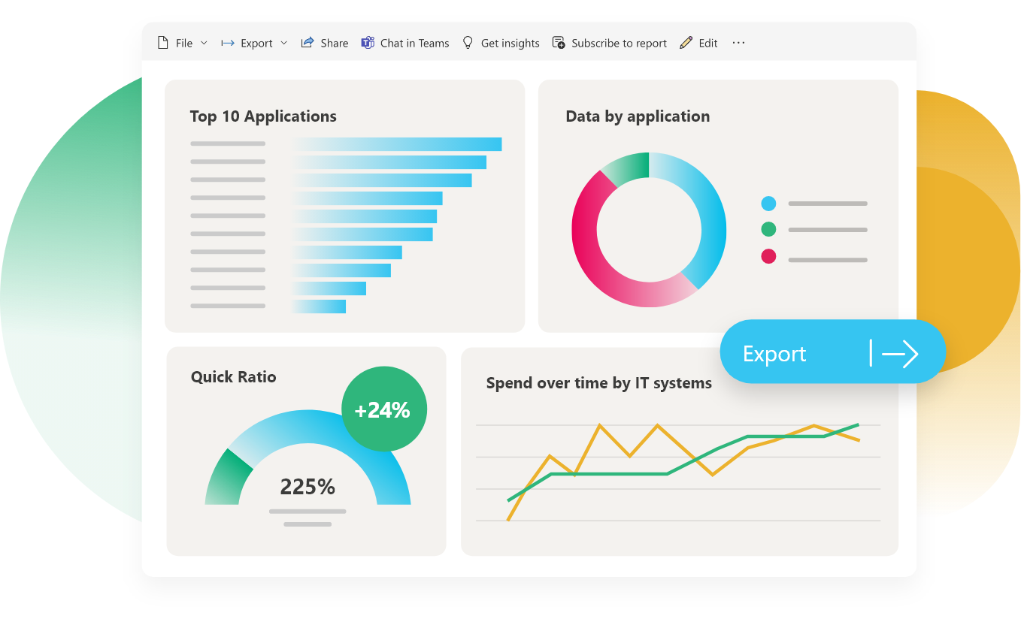
Task: Click the pink segment of donut chart
Action: (594, 255)
